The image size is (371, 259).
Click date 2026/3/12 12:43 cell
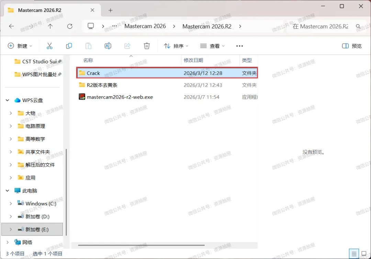[203, 85]
